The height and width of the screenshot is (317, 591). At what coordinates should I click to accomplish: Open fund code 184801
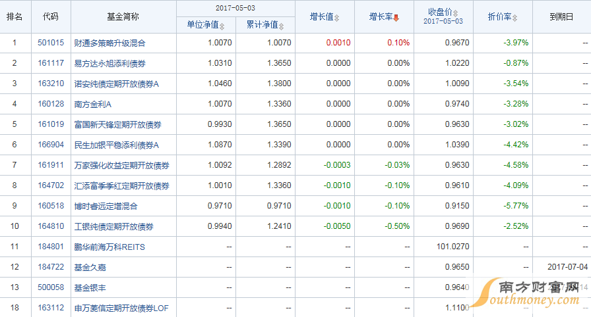(51, 247)
